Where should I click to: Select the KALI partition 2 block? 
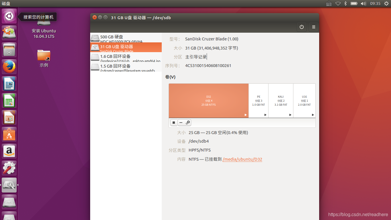pyautogui.click(x=281, y=101)
